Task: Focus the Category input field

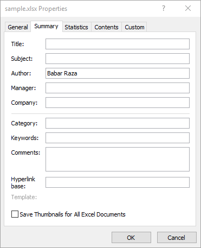Action: (x=118, y=123)
